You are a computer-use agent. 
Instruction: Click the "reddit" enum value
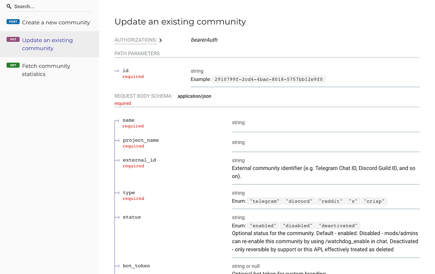coord(331,201)
